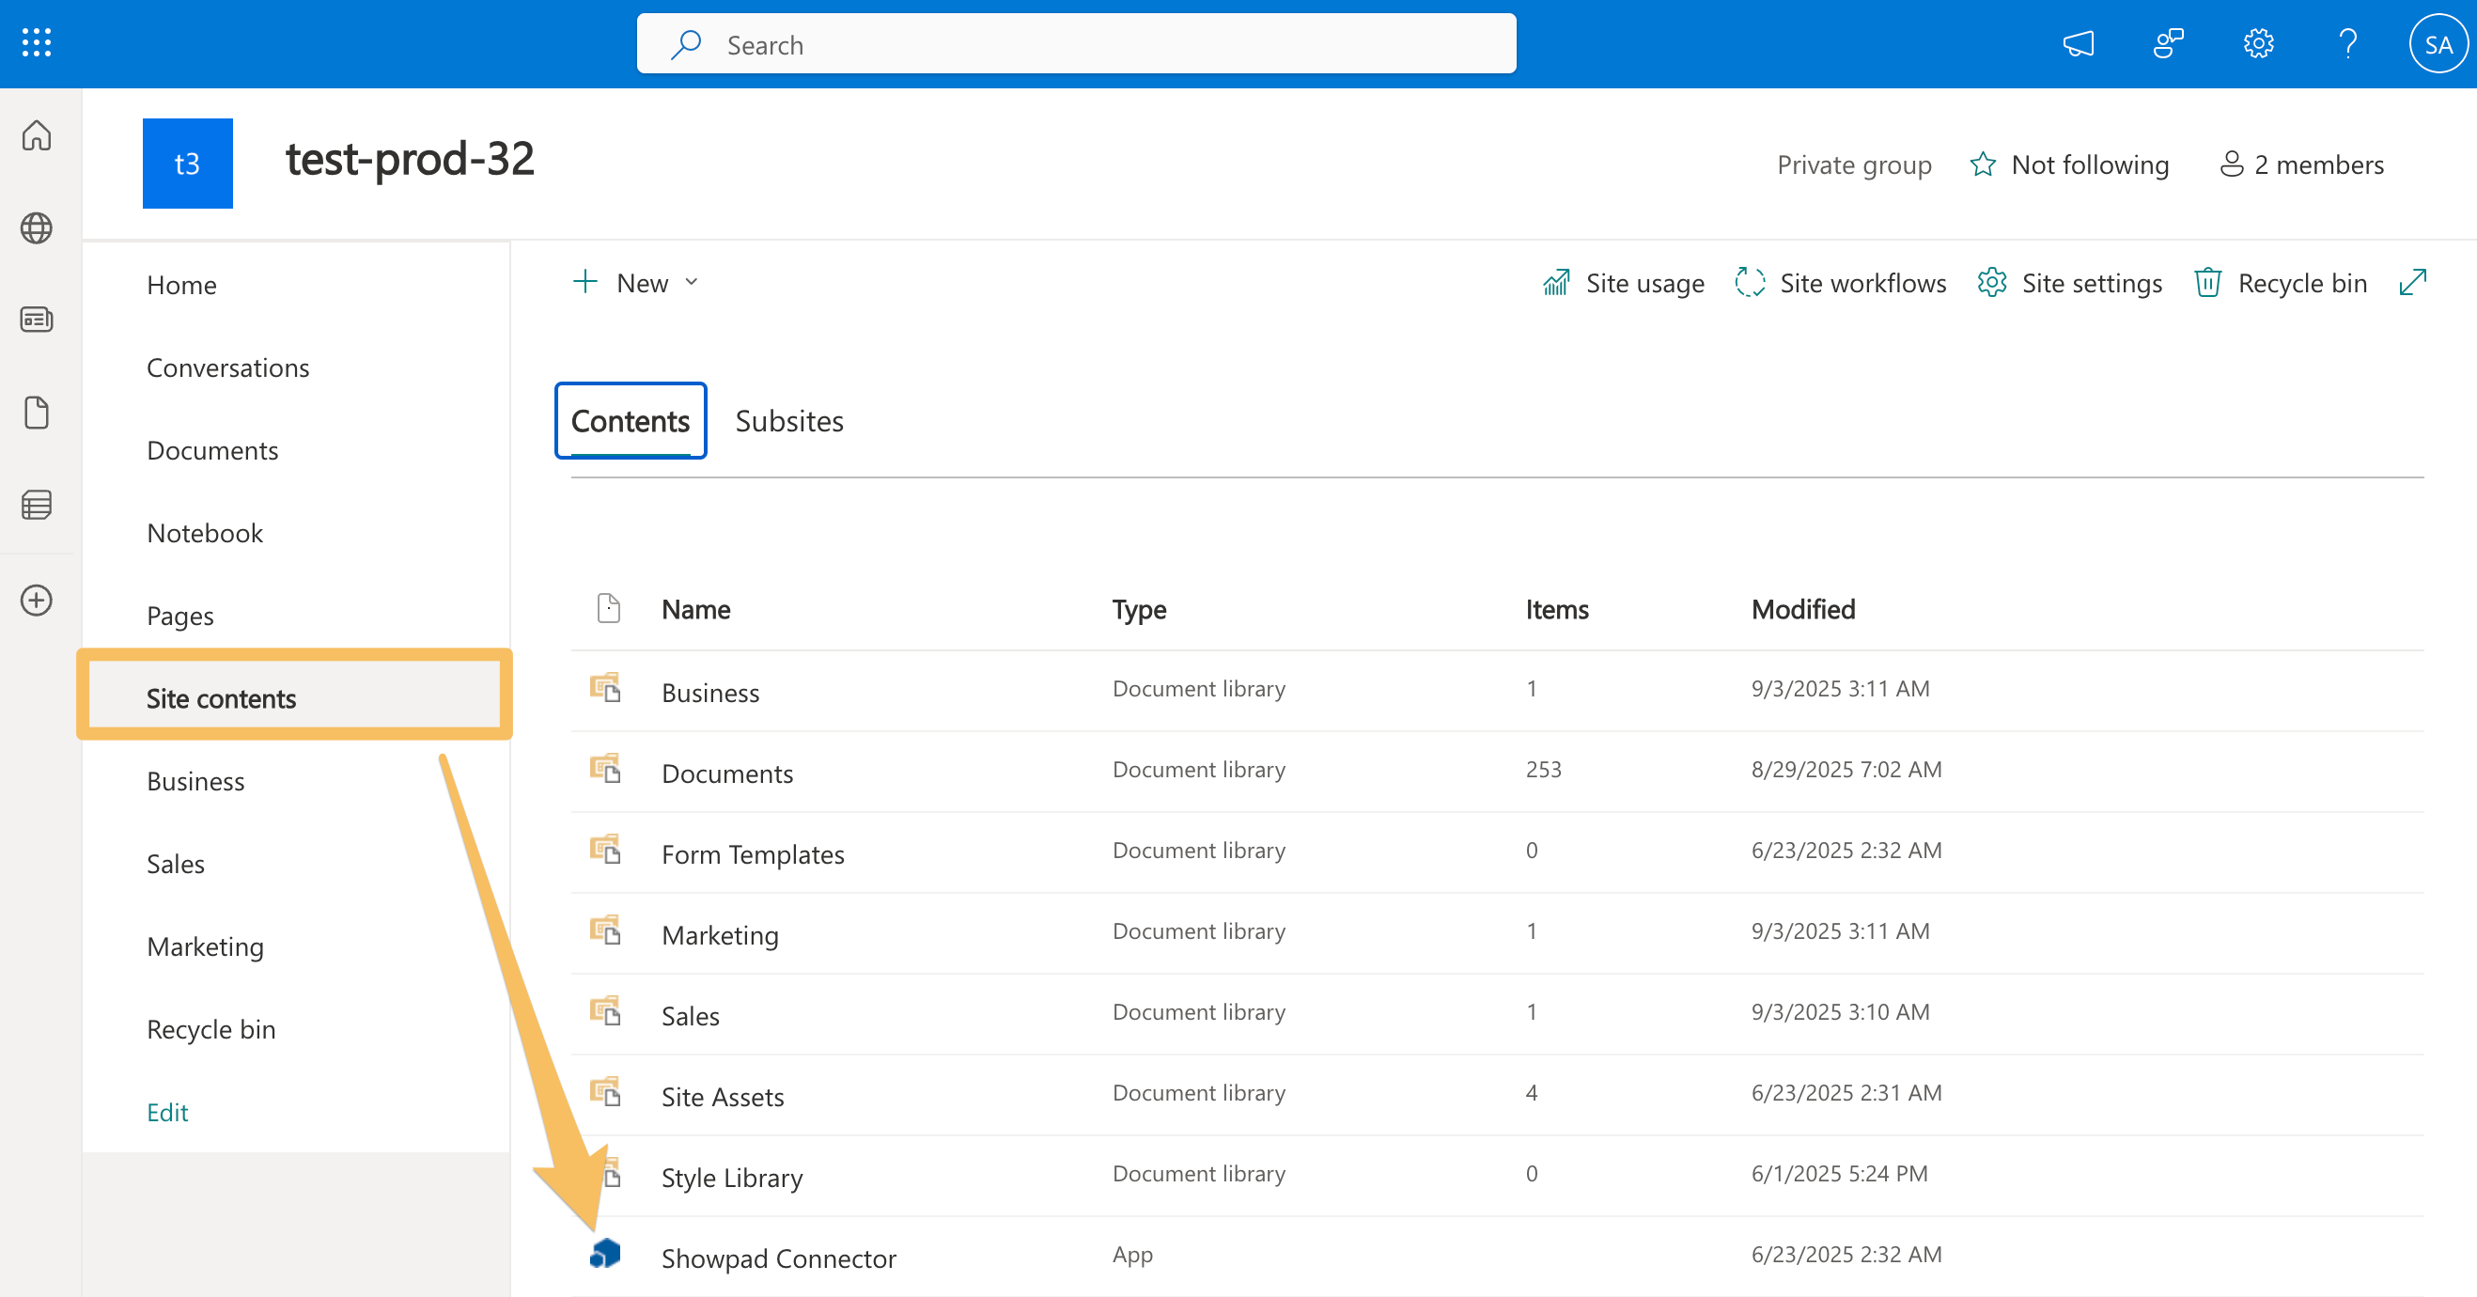Click the Home icon in the left rail
This screenshot has width=2477, height=1297.
36,135
